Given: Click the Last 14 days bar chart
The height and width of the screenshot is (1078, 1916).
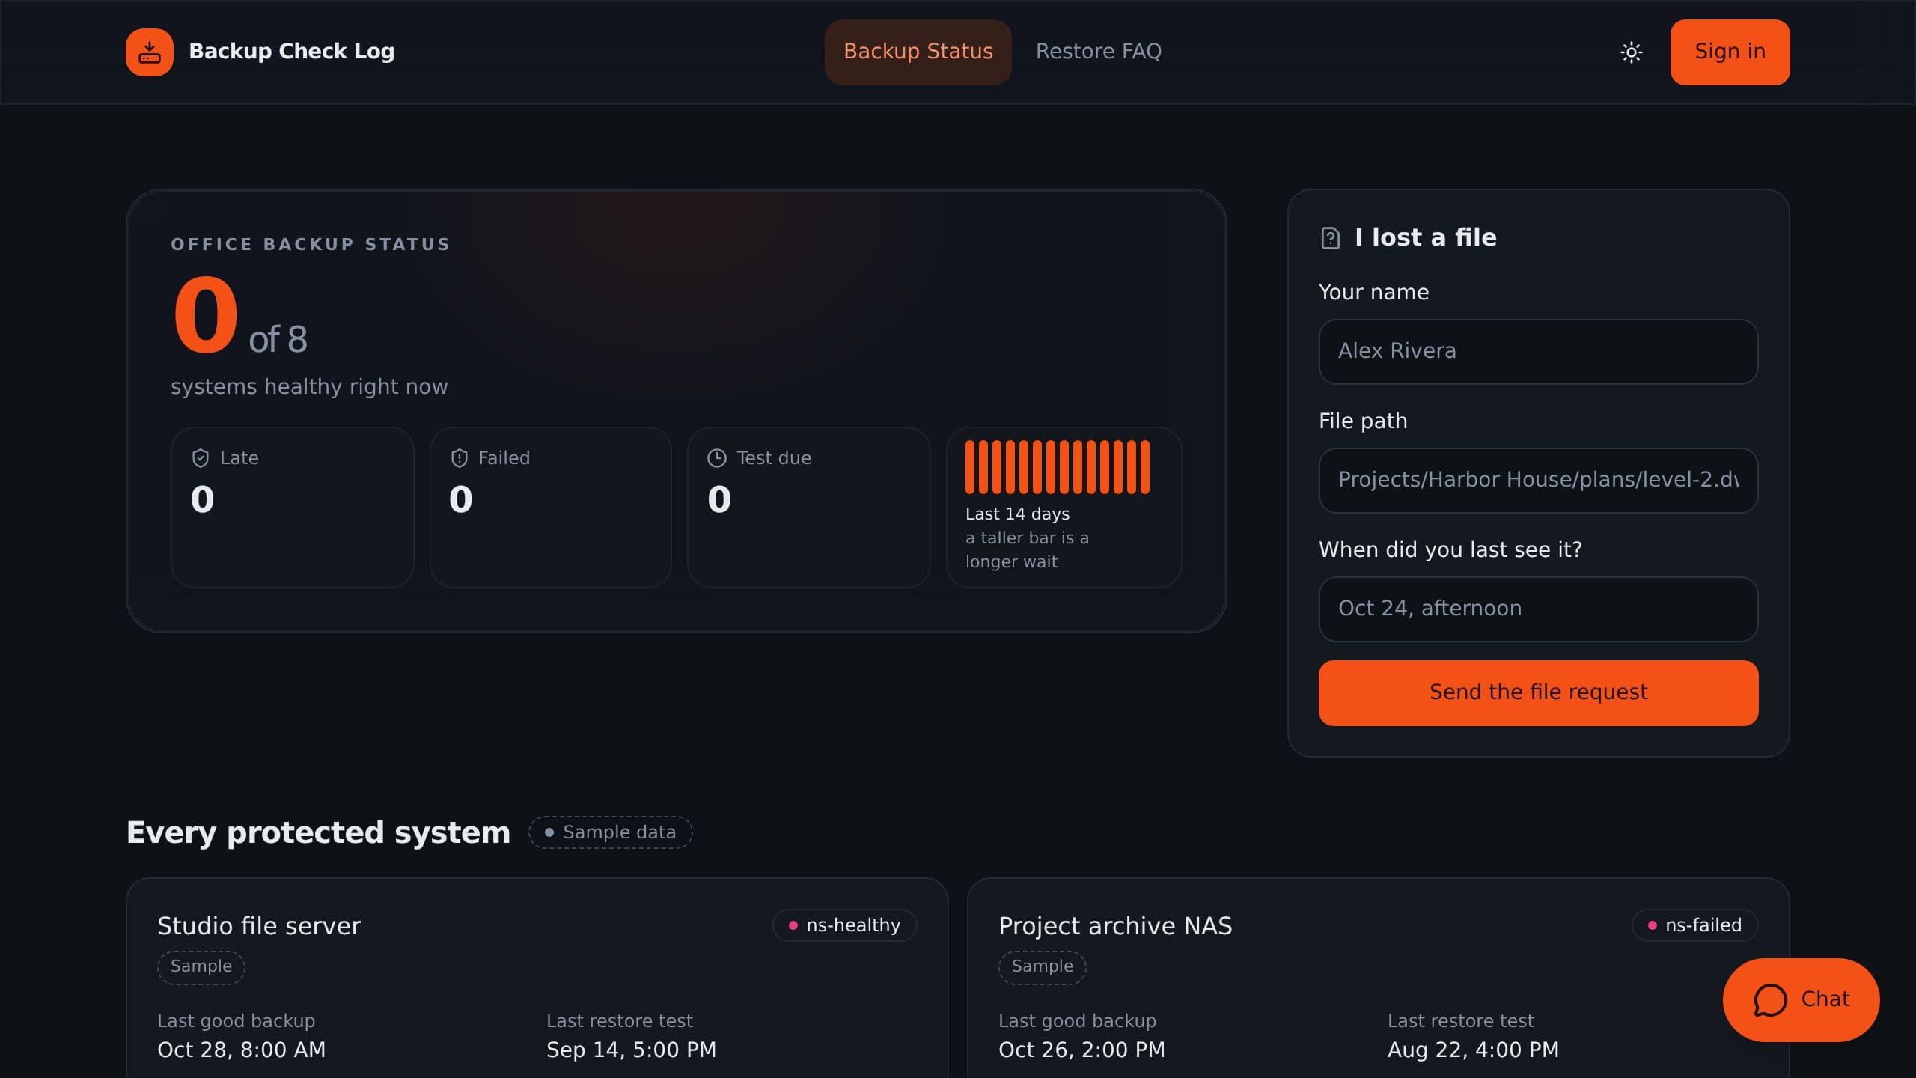Looking at the screenshot, I should coord(1058,467).
